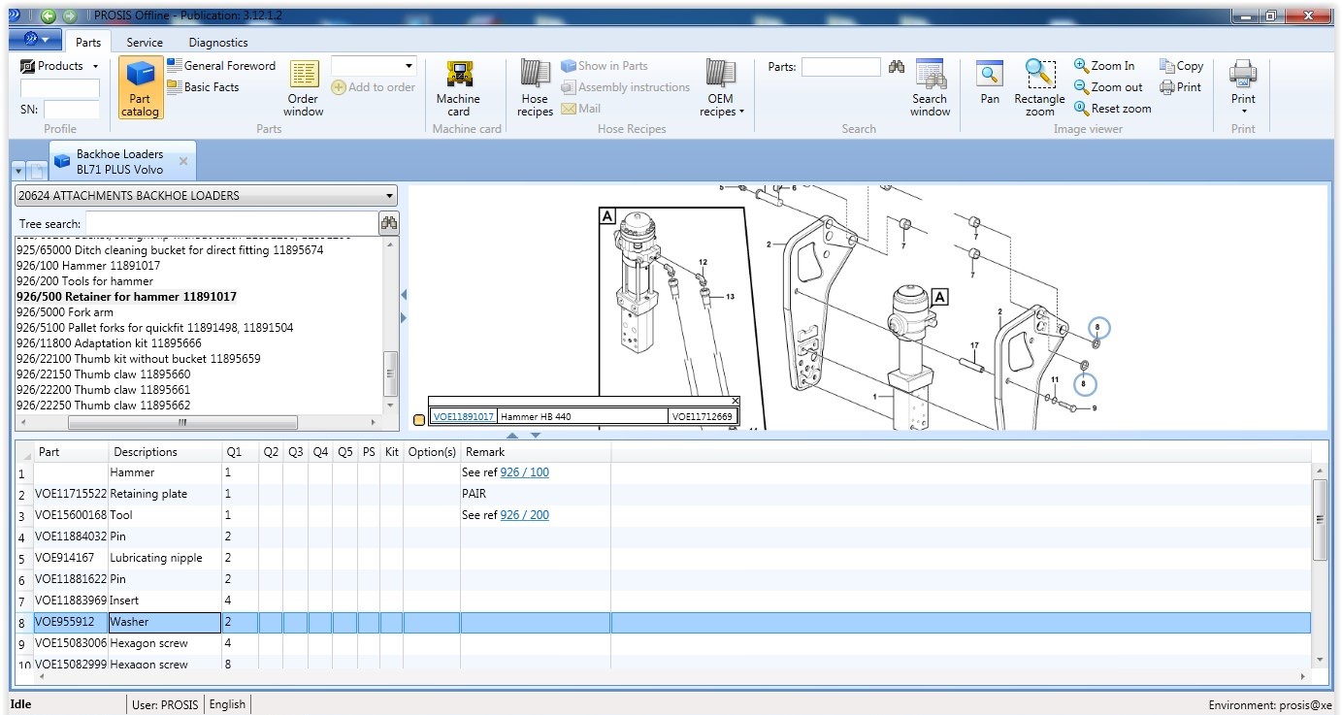
Task: Click the Reset zoom button
Action: click(1113, 109)
